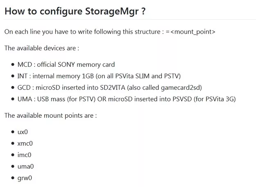Click "The available devices are :" line

pyautogui.click(x=42, y=48)
